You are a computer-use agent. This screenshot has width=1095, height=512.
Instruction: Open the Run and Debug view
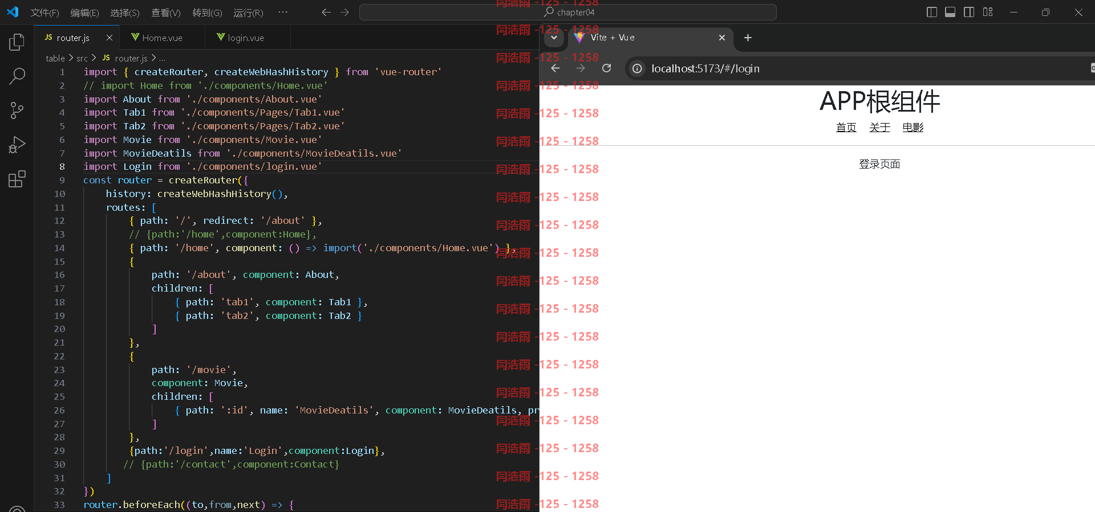(17, 145)
